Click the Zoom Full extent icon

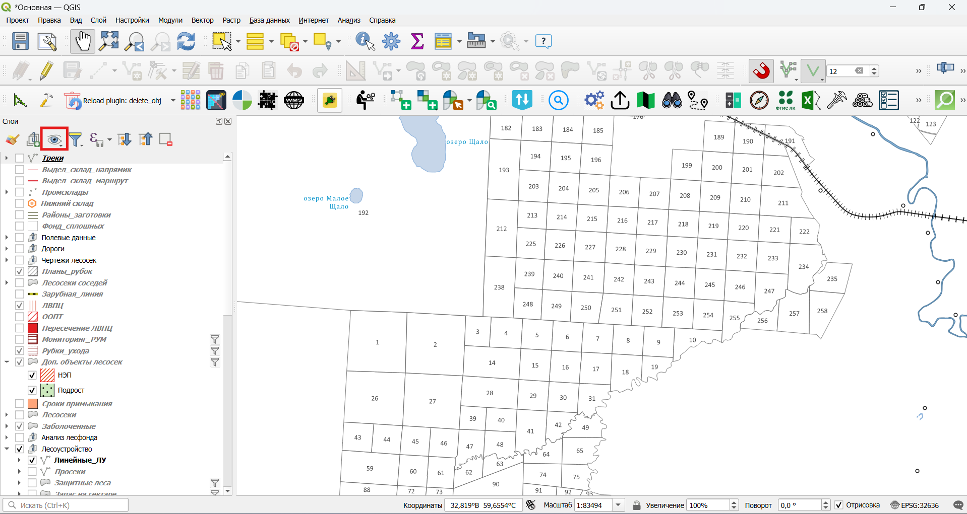[x=109, y=41]
